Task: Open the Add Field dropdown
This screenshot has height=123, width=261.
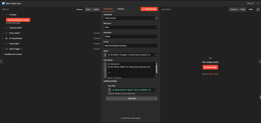Action: coord(132,98)
